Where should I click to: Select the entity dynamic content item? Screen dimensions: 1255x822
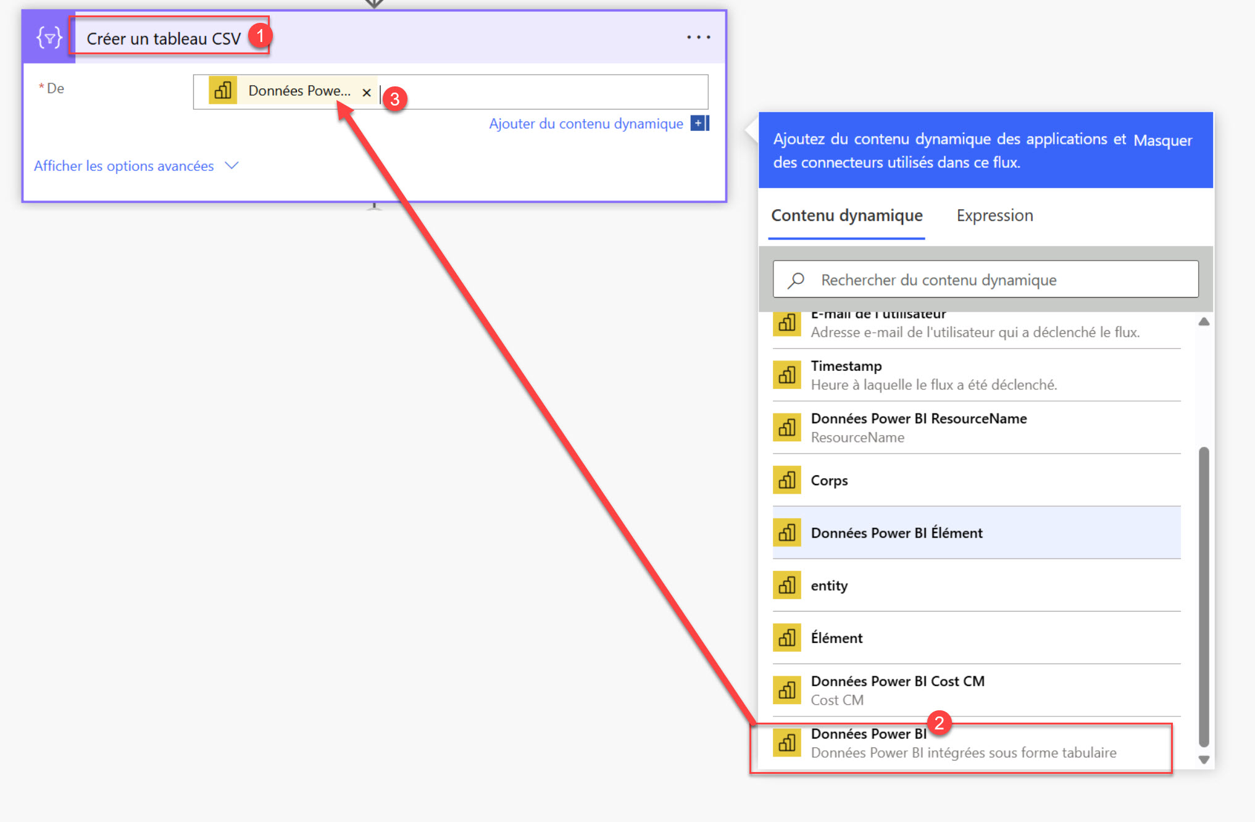click(x=977, y=585)
